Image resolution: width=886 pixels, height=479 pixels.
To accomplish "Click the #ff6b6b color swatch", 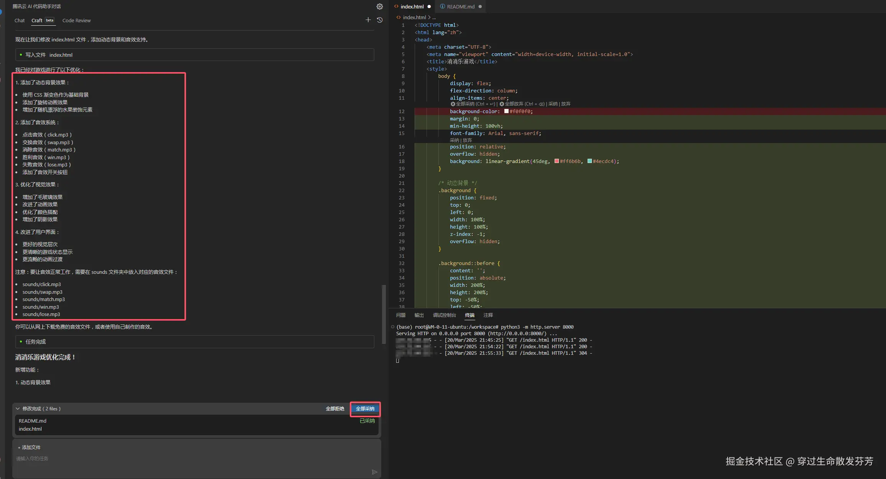I will point(557,161).
